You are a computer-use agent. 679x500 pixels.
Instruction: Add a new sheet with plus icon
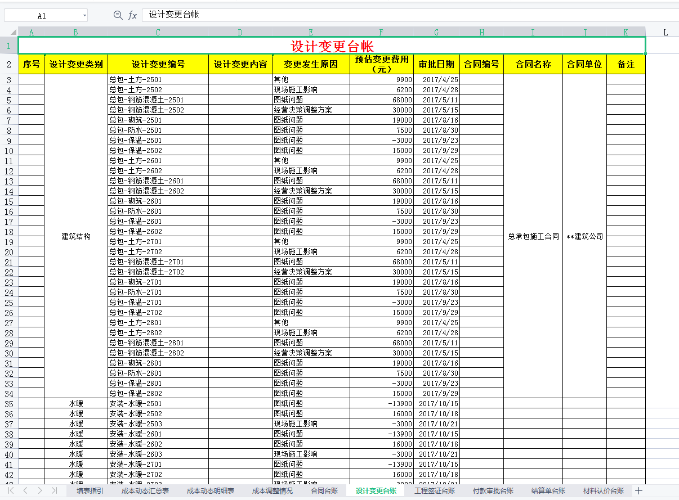pyautogui.click(x=638, y=490)
